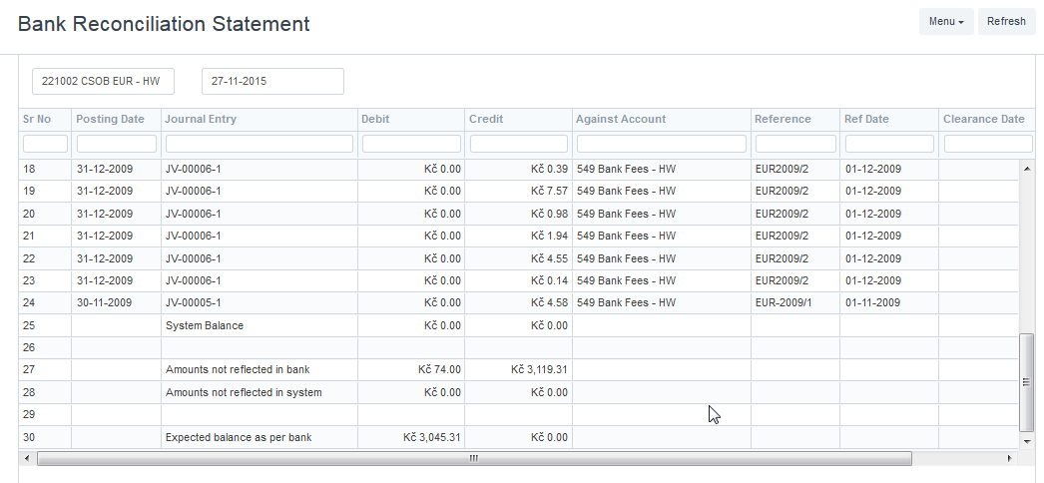This screenshot has height=483, width=1044.
Task: Select credit cell Kč 4.55
Action: click(x=518, y=258)
